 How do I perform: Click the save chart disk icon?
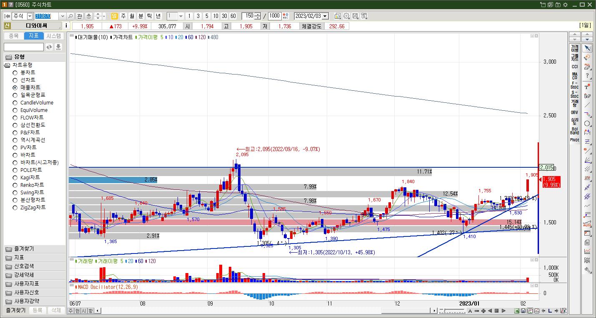tap(523, 311)
